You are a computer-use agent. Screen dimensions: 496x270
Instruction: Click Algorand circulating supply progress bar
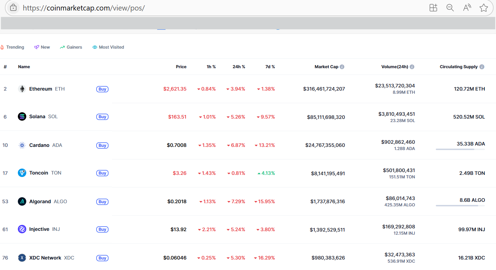point(460,206)
